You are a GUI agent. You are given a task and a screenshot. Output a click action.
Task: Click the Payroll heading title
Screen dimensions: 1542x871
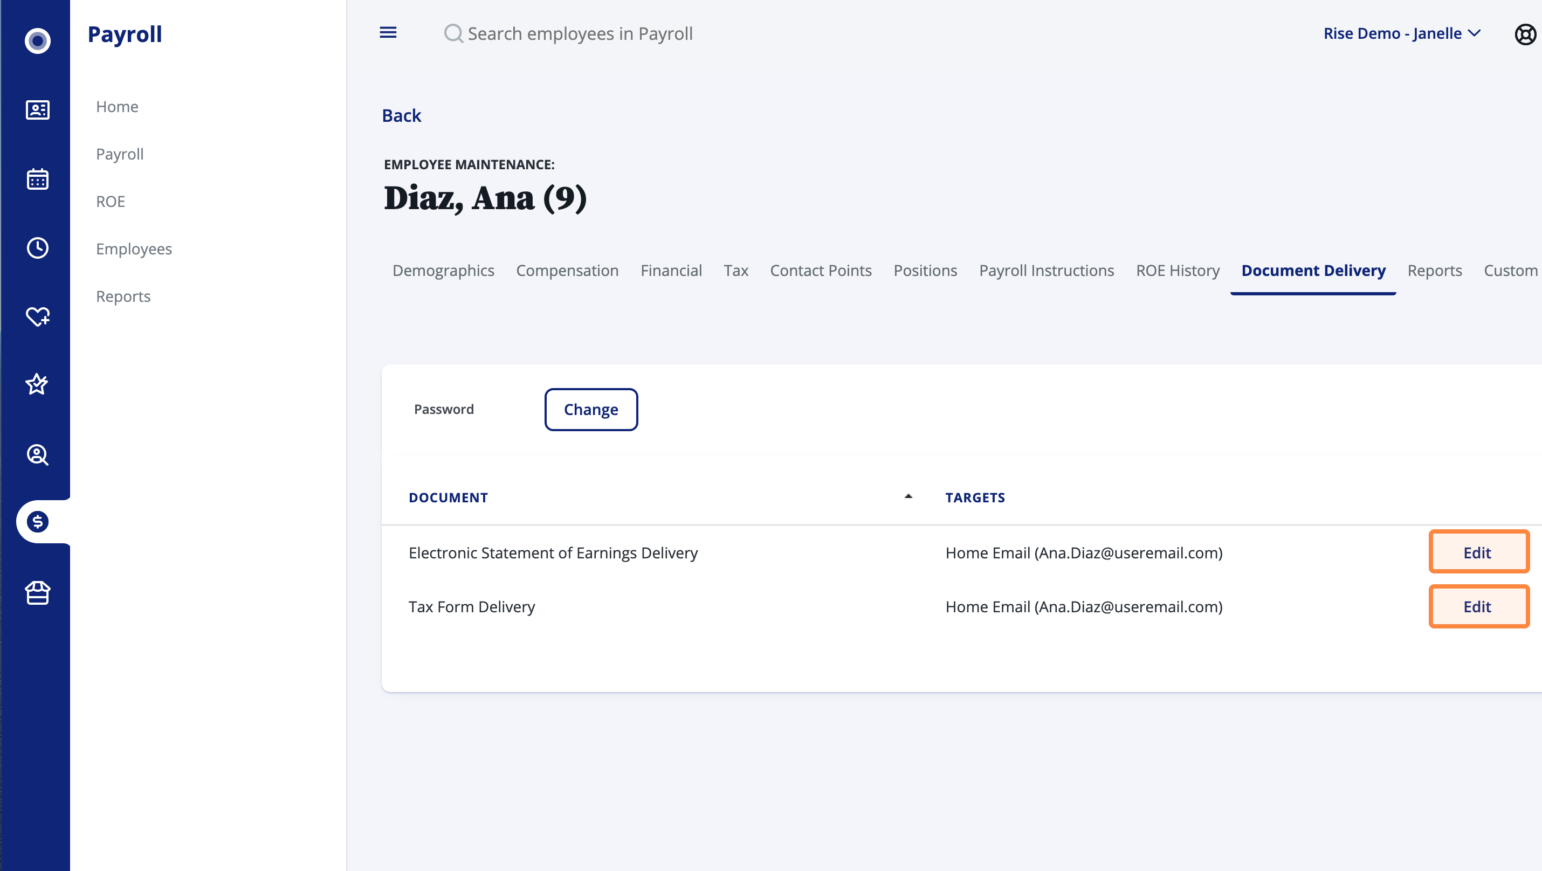click(125, 34)
